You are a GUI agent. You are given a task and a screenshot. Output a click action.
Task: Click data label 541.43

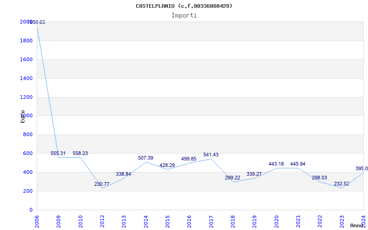(x=211, y=155)
